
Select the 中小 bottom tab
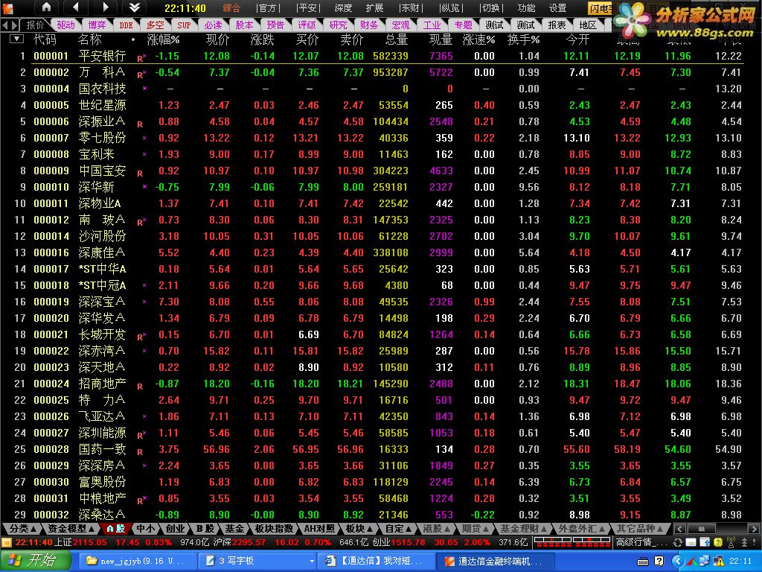[x=145, y=528]
